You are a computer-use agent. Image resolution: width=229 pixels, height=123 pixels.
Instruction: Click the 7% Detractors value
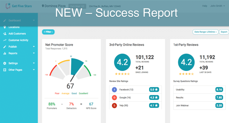72,104
